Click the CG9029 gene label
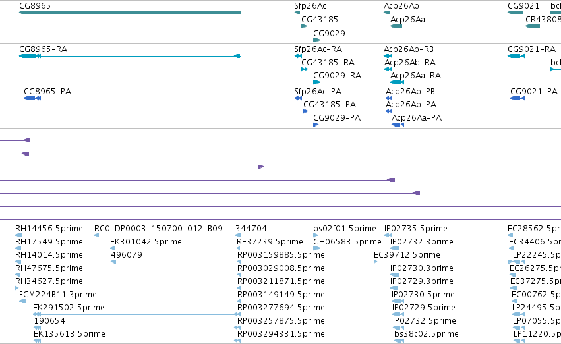Screen dimensions: 561x344 click(x=329, y=33)
